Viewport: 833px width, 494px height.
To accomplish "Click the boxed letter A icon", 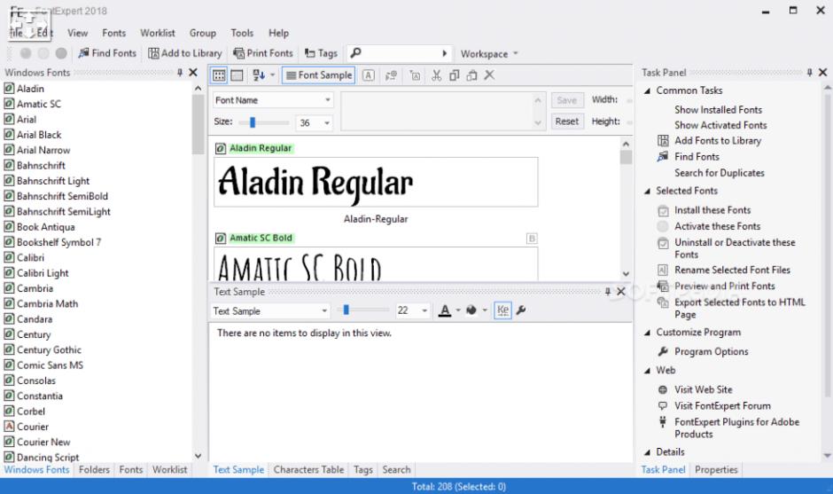I will 368,75.
